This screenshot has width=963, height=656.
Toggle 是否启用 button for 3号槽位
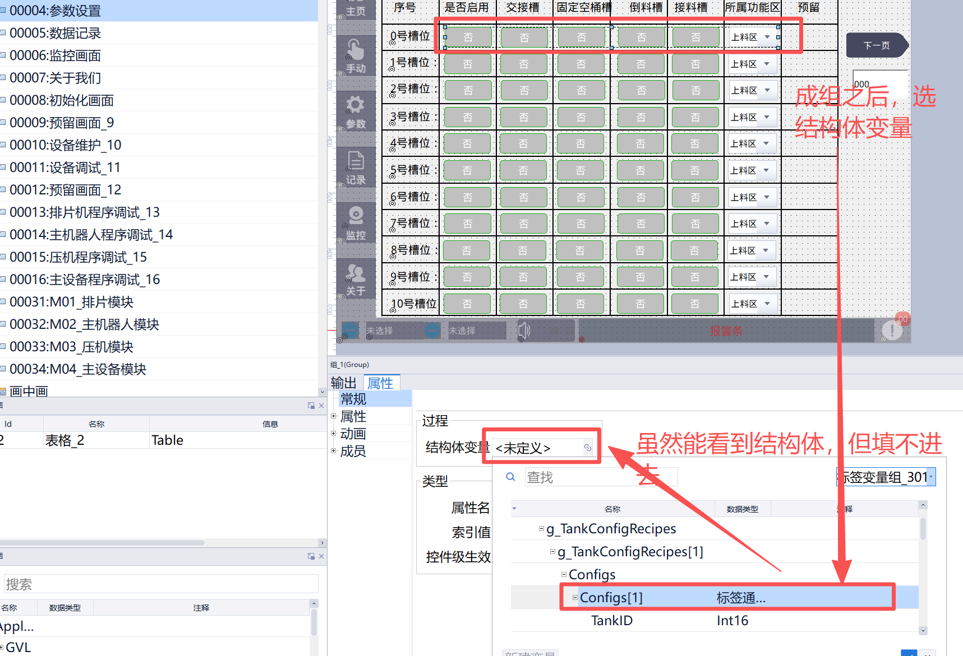point(468,118)
